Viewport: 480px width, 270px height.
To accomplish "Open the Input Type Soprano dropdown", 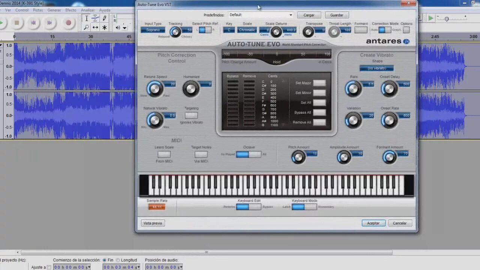I will (153, 30).
